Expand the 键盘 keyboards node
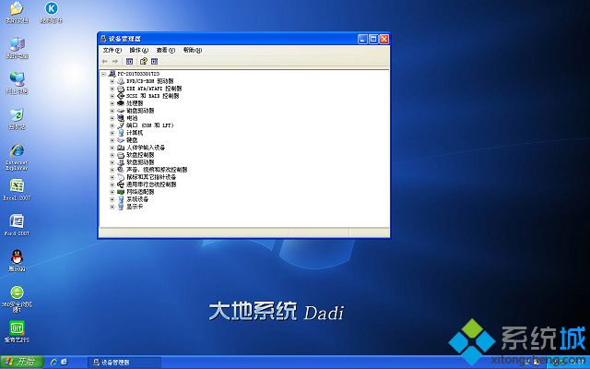Viewport: 590px width, 369px height. (x=112, y=140)
